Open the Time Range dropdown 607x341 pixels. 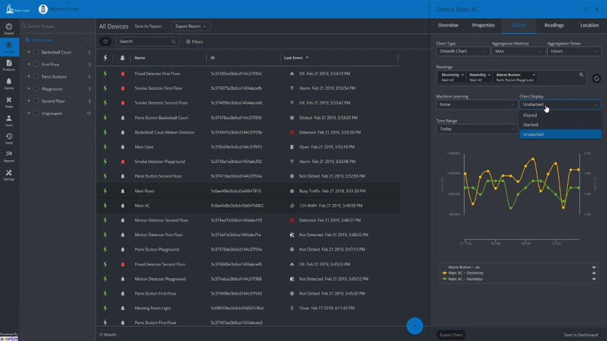pyautogui.click(x=476, y=129)
